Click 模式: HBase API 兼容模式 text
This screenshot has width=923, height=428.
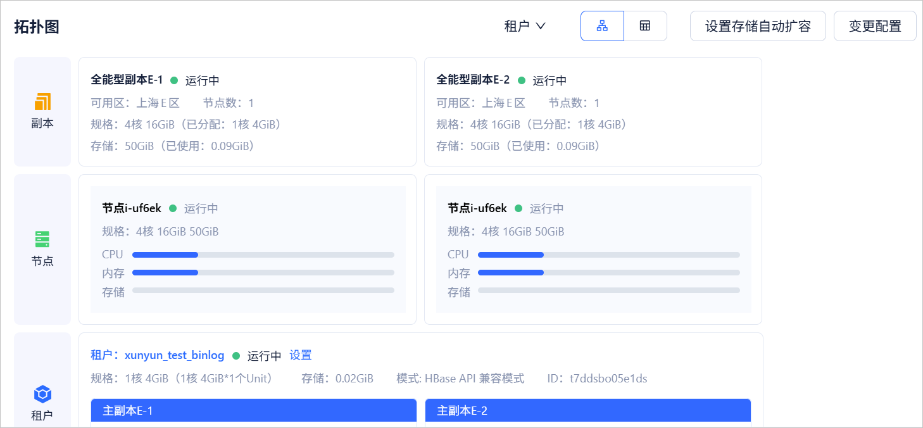(460, 379)
